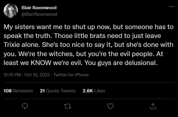Click the word delusional ending the tweet
The height and width of the screenshot is (117, 178).
coord(141,63)
